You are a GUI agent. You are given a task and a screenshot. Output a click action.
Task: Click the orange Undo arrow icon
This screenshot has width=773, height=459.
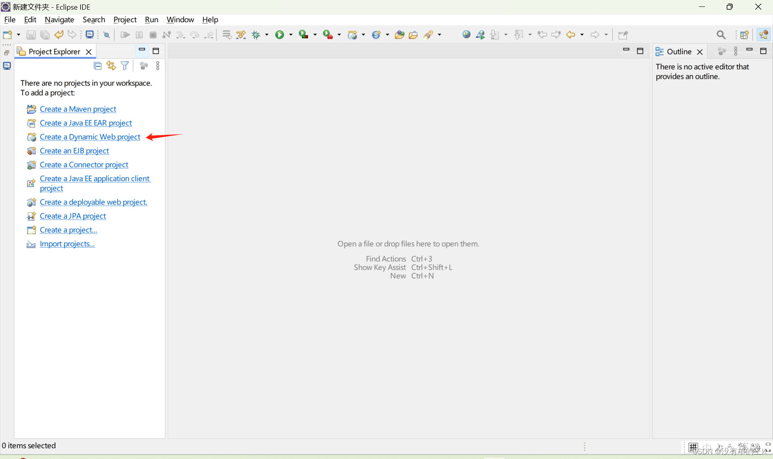[x=59, y=35]
